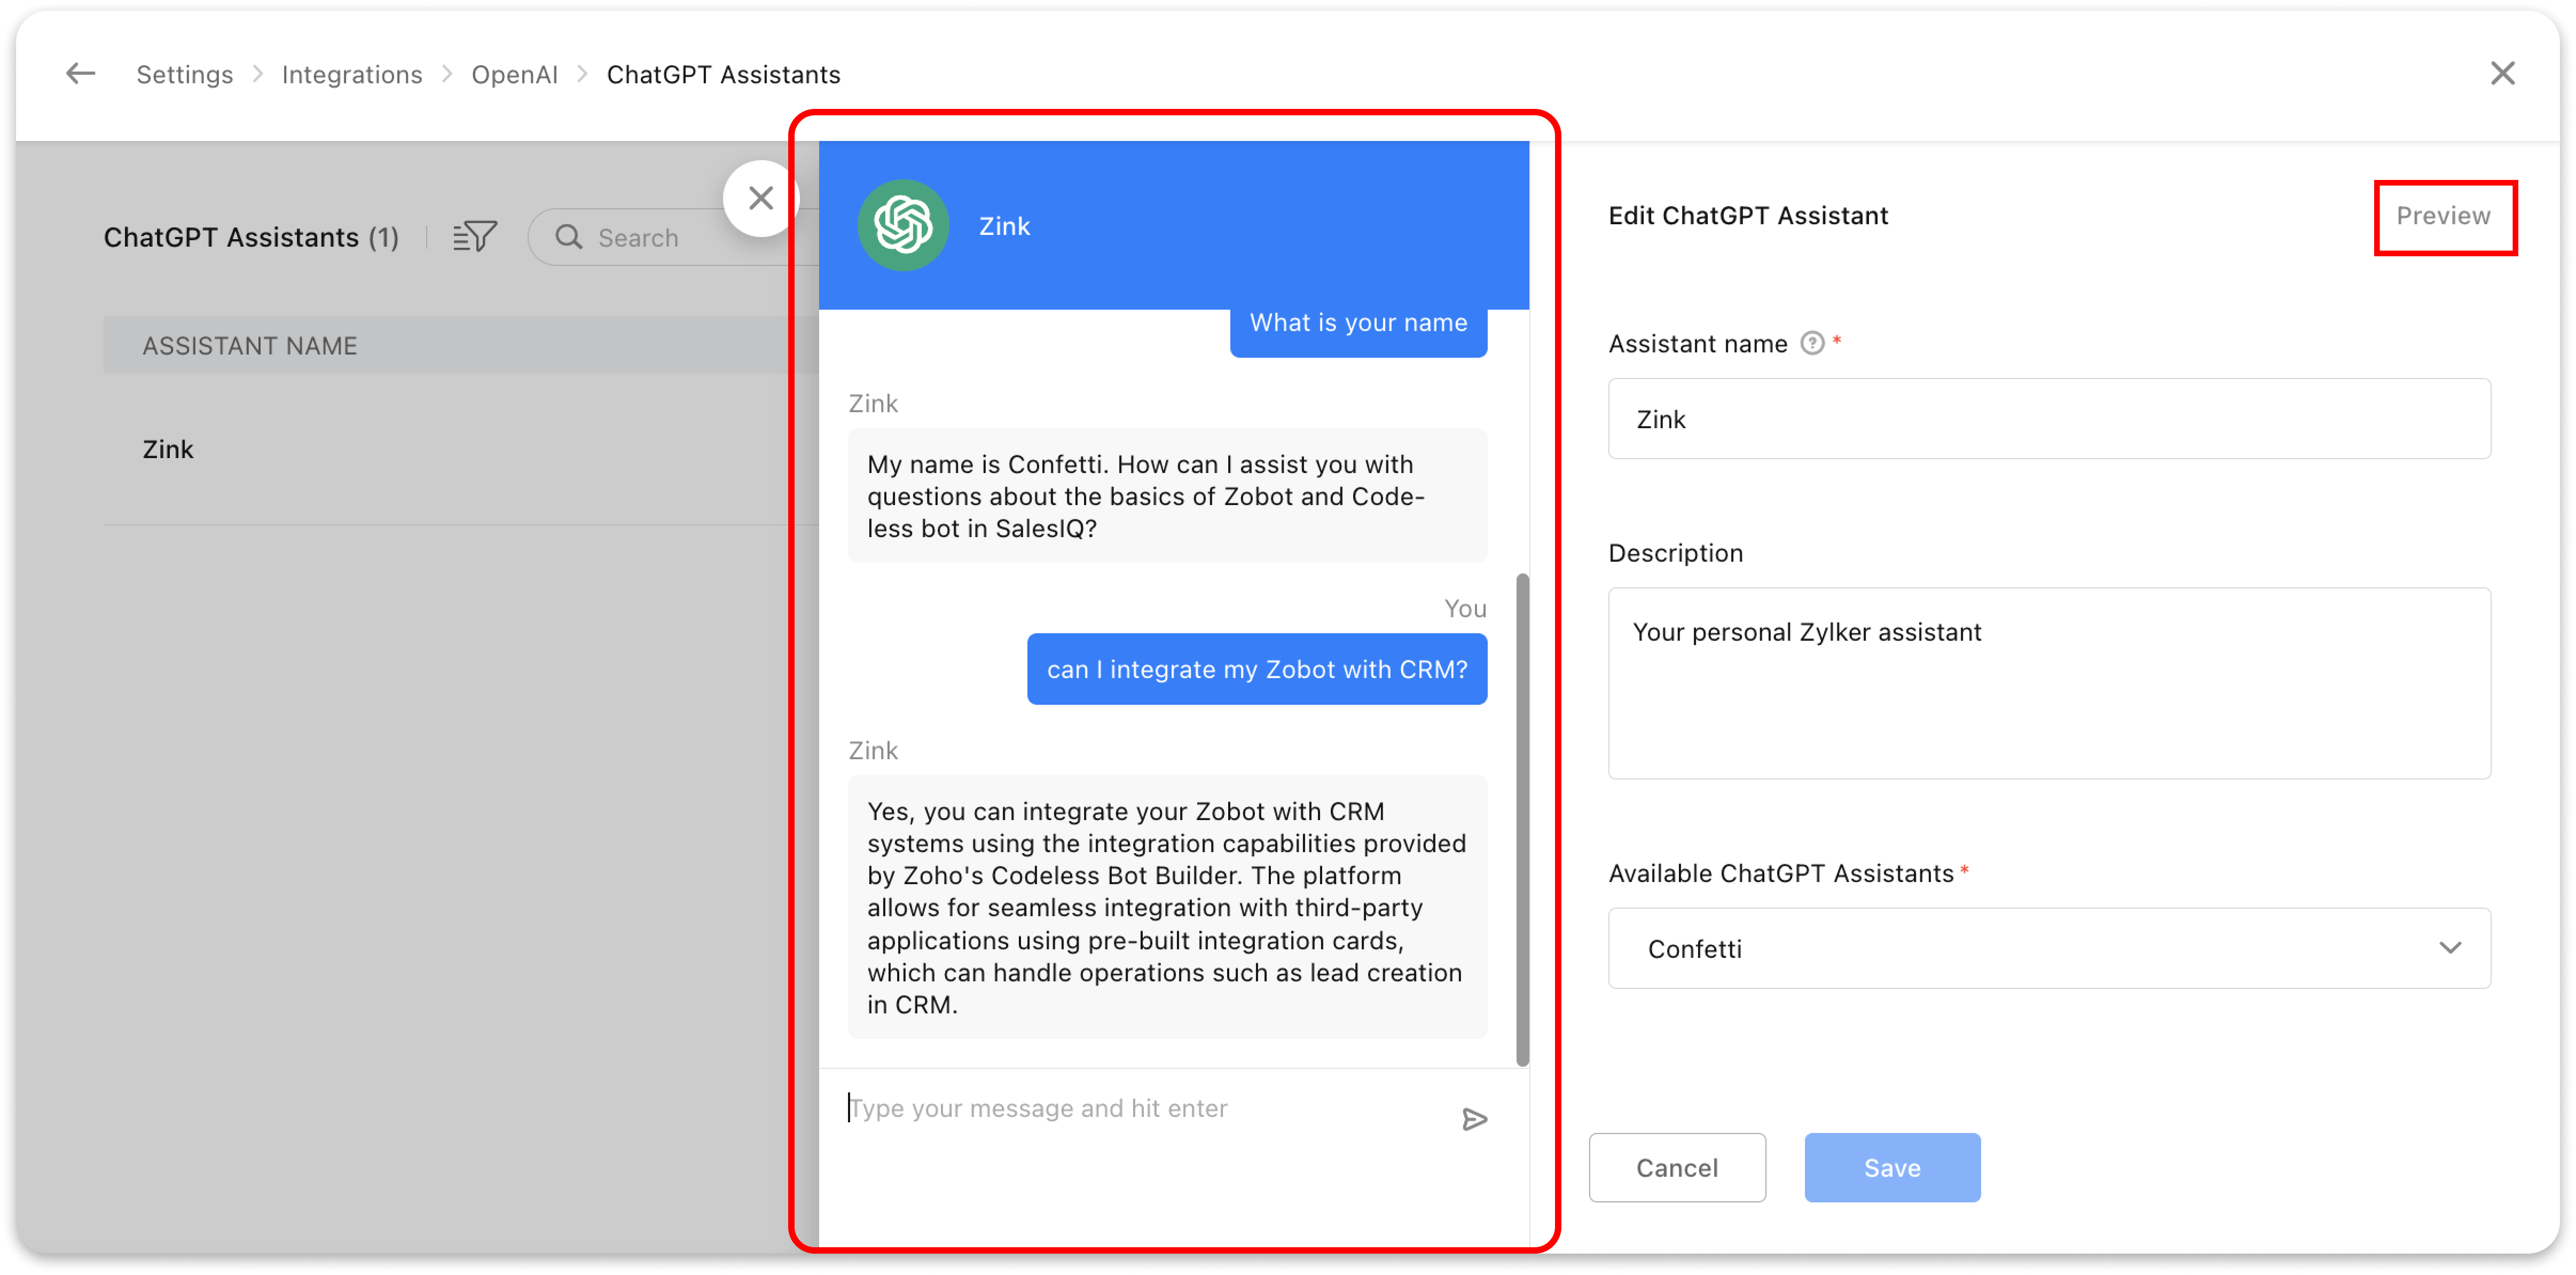Close the chat preview panel

click(x=761, y=198)
